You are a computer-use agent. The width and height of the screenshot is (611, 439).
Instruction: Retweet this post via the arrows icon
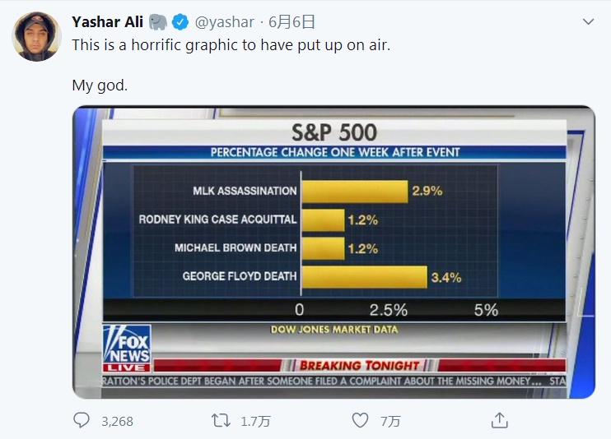click(221, 420)
